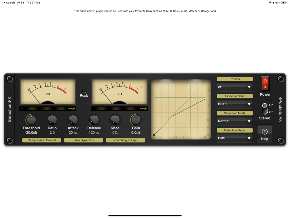Image resolution: width=290 pixels, height=218 pixels.
Task: Open the 2:1 presets dropdown
Action: [x=235, y=87]
